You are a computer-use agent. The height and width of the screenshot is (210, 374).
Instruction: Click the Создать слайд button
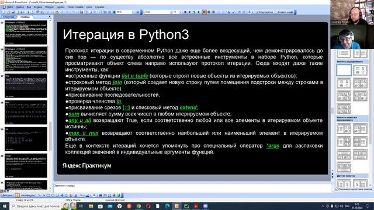285,12
